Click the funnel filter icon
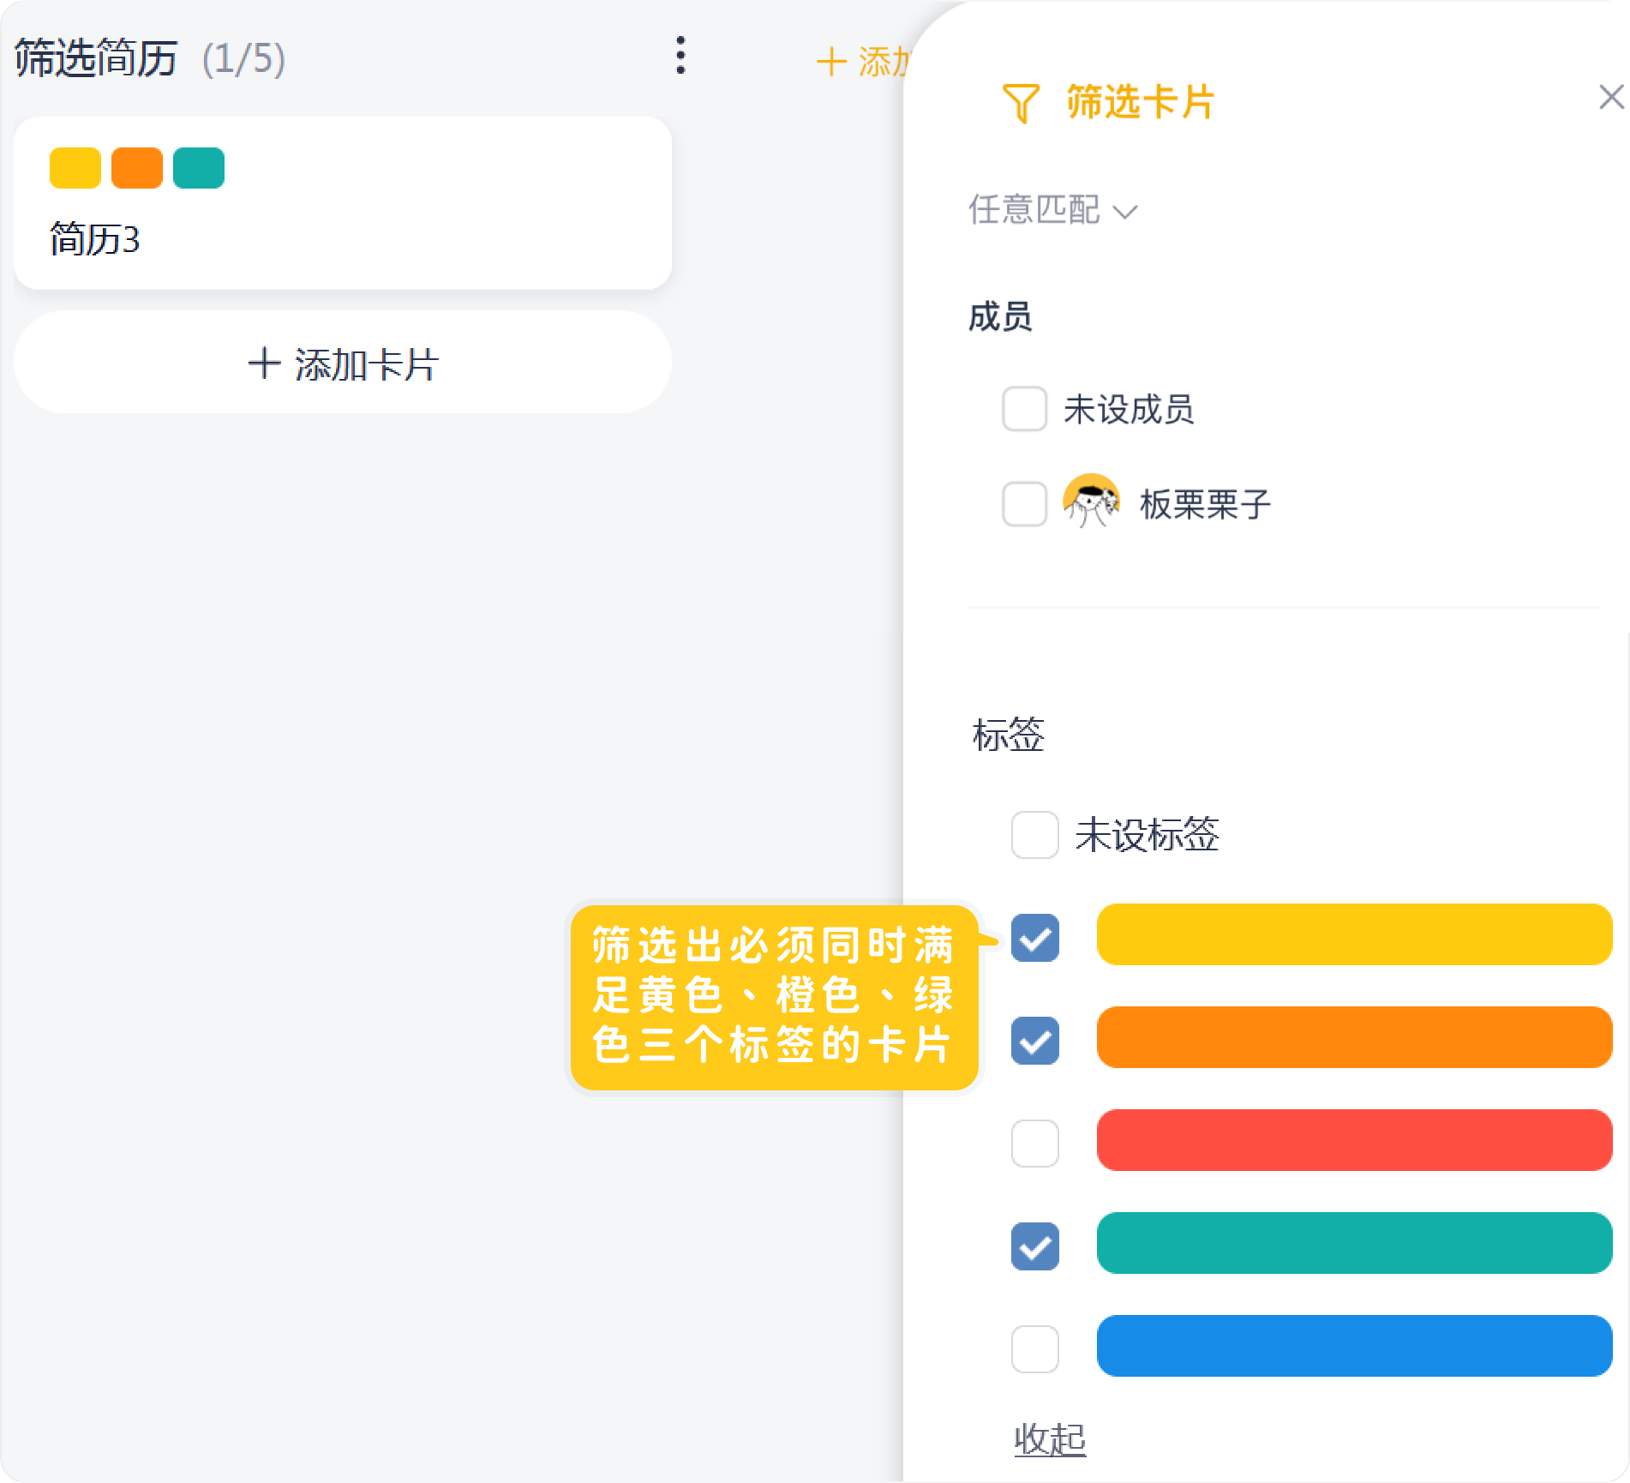 pyautogui.click(x=1020, y=103)
